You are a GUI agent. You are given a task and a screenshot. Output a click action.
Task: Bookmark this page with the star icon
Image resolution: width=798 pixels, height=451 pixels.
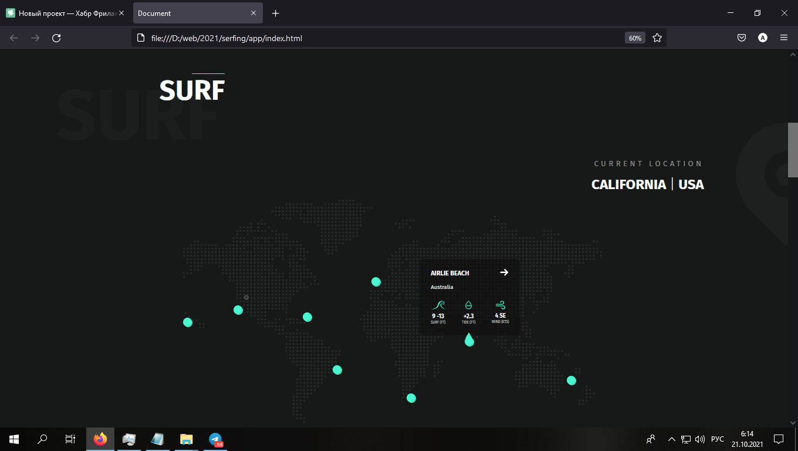click(x=657, y=38)
